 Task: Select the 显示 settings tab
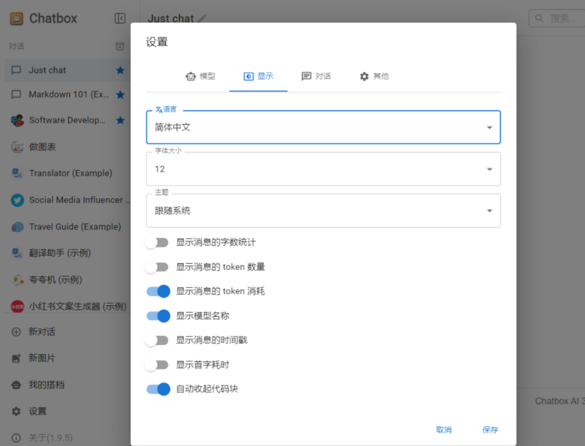click(258, 76)
